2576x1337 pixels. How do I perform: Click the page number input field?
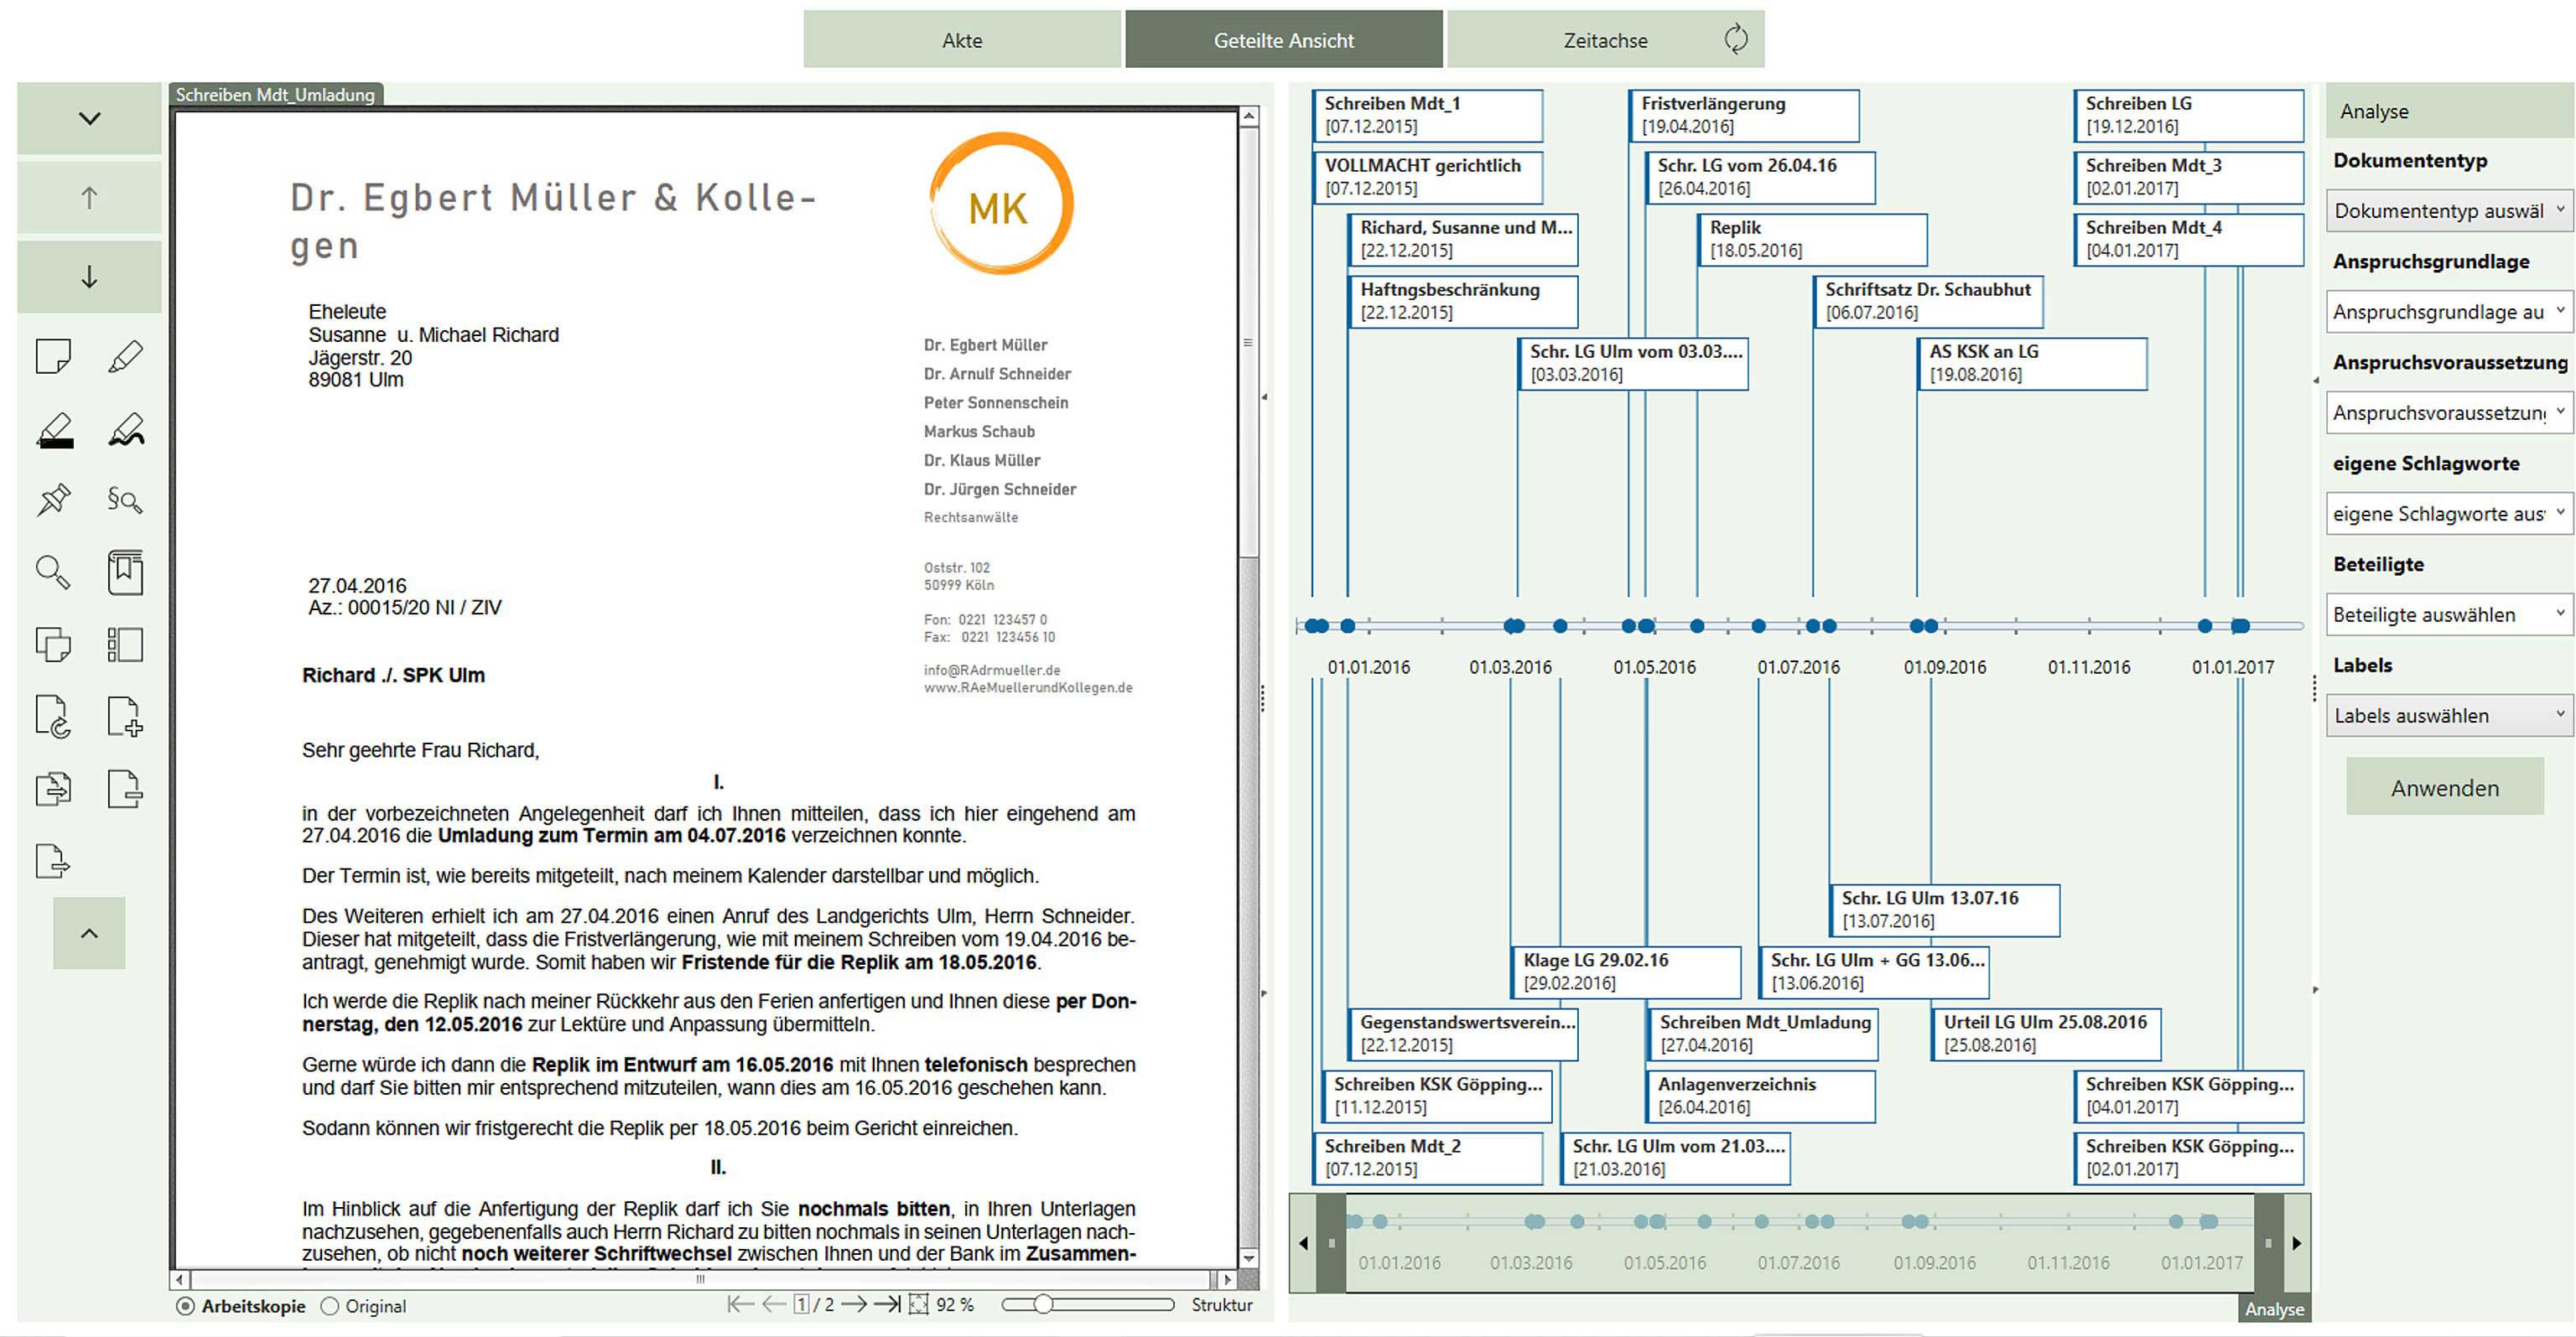click(x=801, y=1304)
